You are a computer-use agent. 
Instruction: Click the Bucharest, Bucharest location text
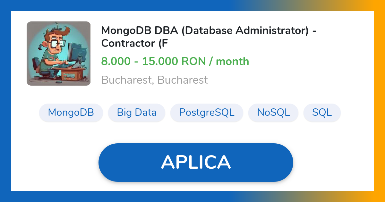tap(154, 80)
